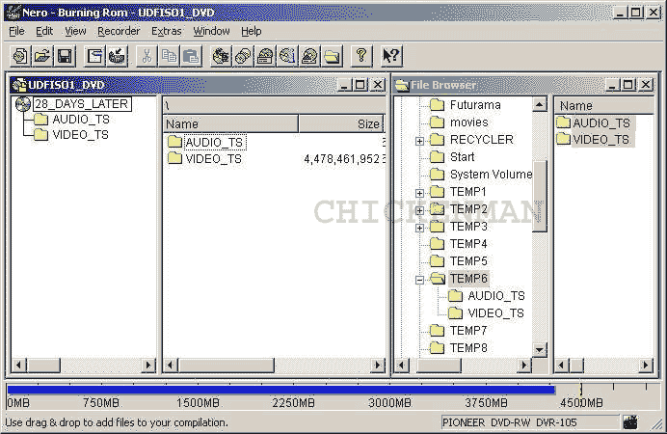
Task: Open the File menu
Action: pos(17,31)
